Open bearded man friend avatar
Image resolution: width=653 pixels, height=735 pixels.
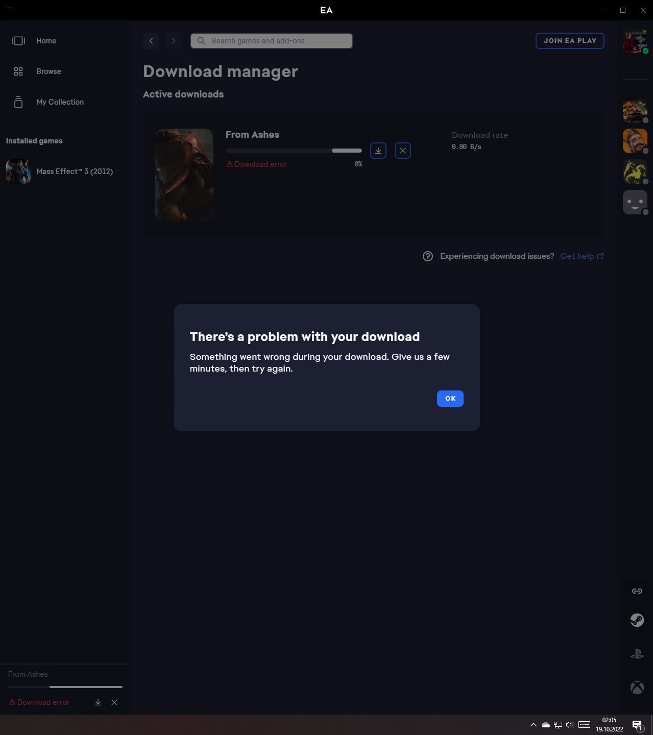coord(635,141)
